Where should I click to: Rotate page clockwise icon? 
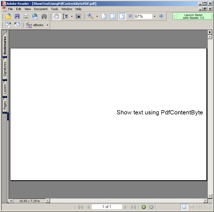tap(8, 25)
